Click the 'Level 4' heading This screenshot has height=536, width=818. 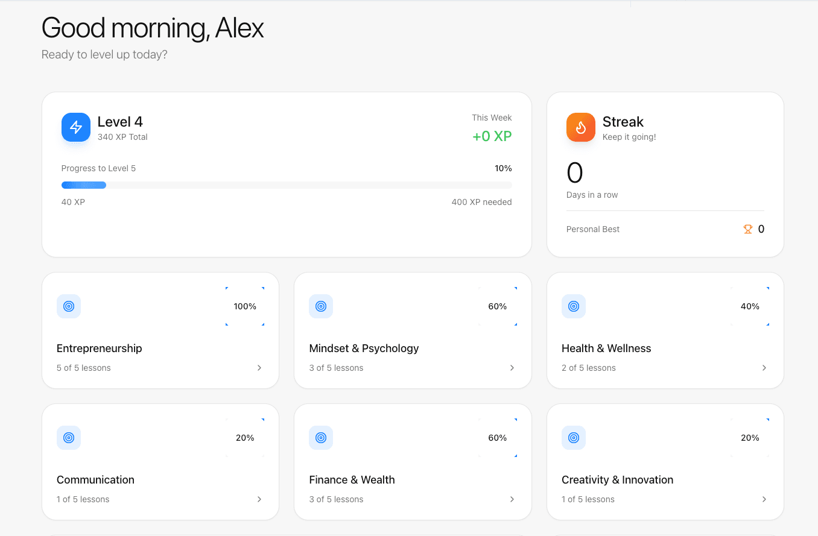pos(120,122)
